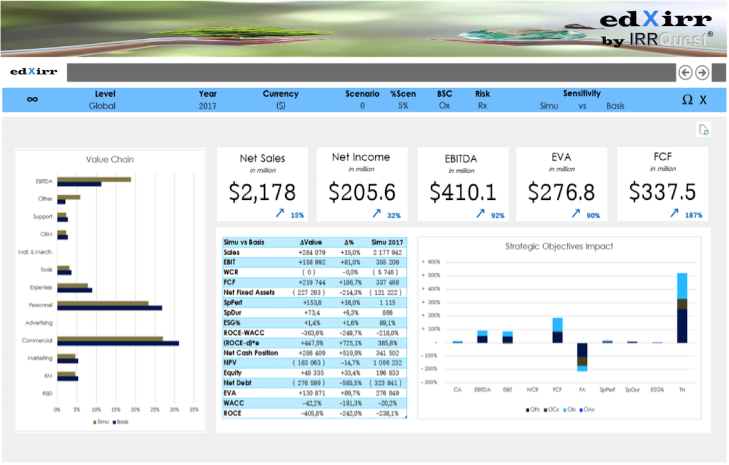This screenshot has width=729, height=465.
Task: Select the Risk option Rx
Action: coord(483,106)
